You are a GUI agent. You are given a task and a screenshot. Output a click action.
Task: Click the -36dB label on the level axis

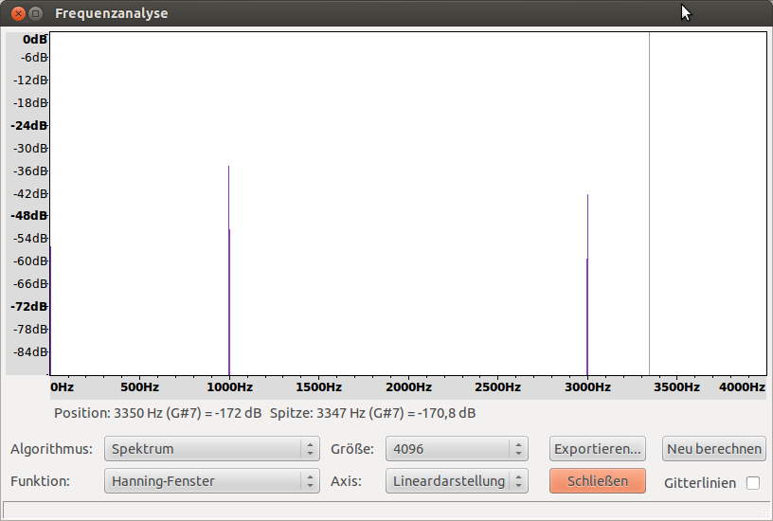tap(30, 171)
